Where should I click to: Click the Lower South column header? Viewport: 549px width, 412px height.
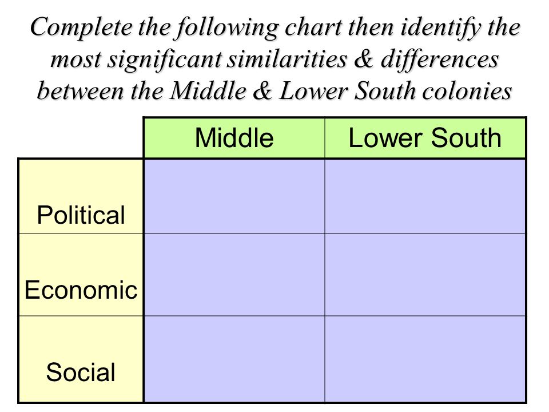point(425,138)
